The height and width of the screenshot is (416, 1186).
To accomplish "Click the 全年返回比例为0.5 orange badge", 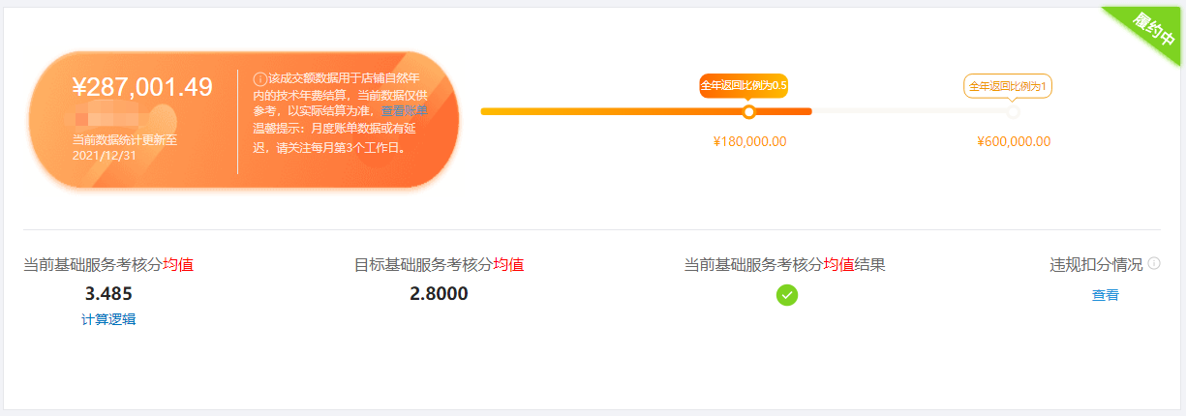I will (744, 85).
